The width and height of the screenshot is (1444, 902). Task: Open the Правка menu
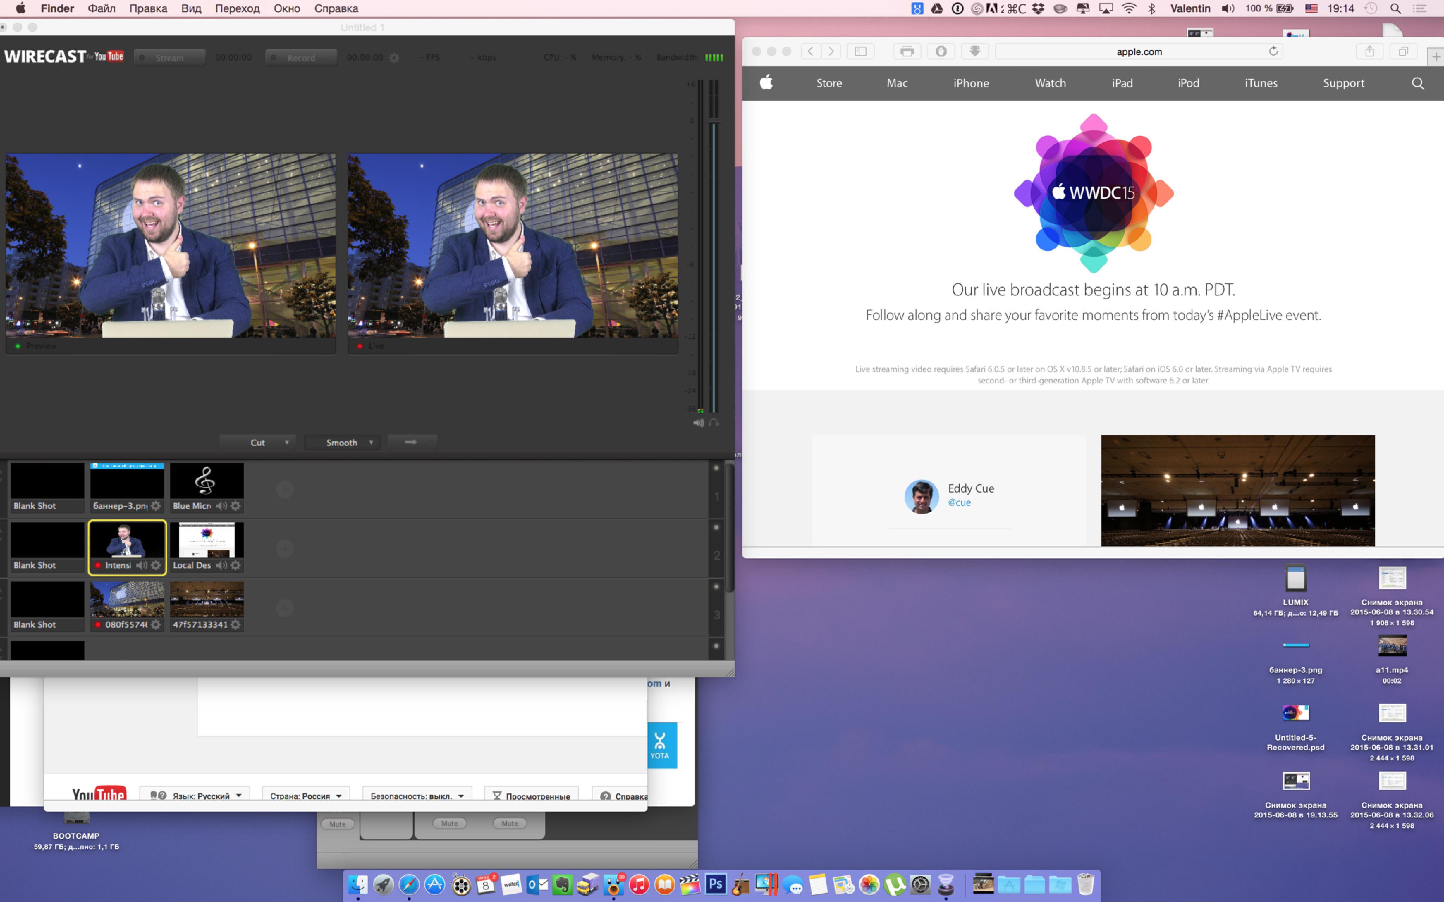pyautogui.click(x=148, y=8)
